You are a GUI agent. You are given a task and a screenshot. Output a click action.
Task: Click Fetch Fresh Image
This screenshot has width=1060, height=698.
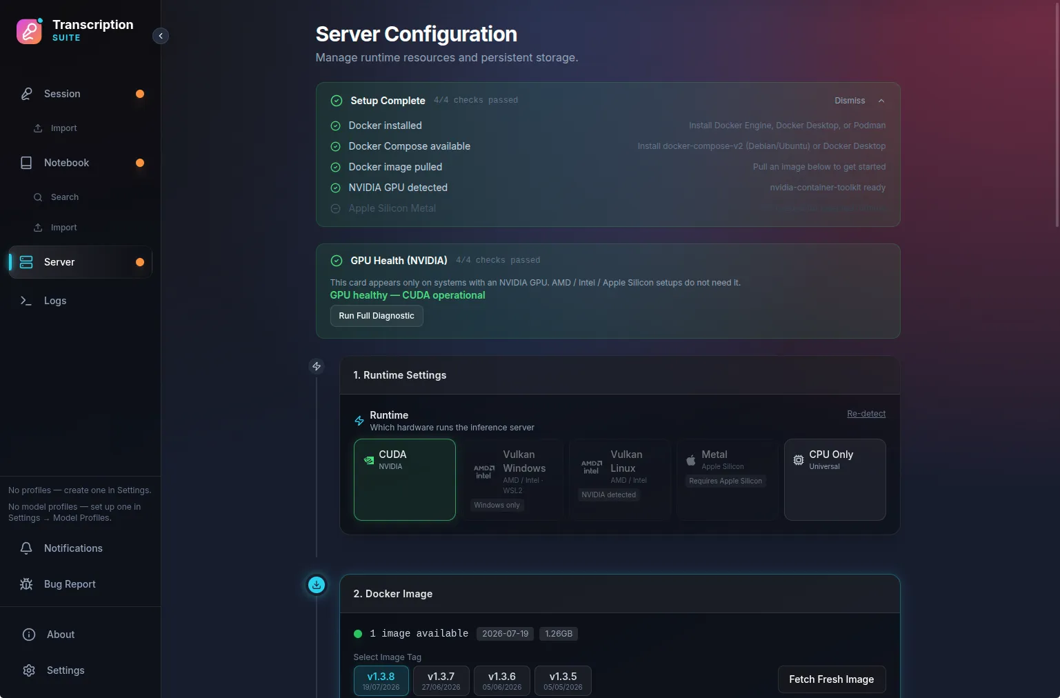coord(832,679)
